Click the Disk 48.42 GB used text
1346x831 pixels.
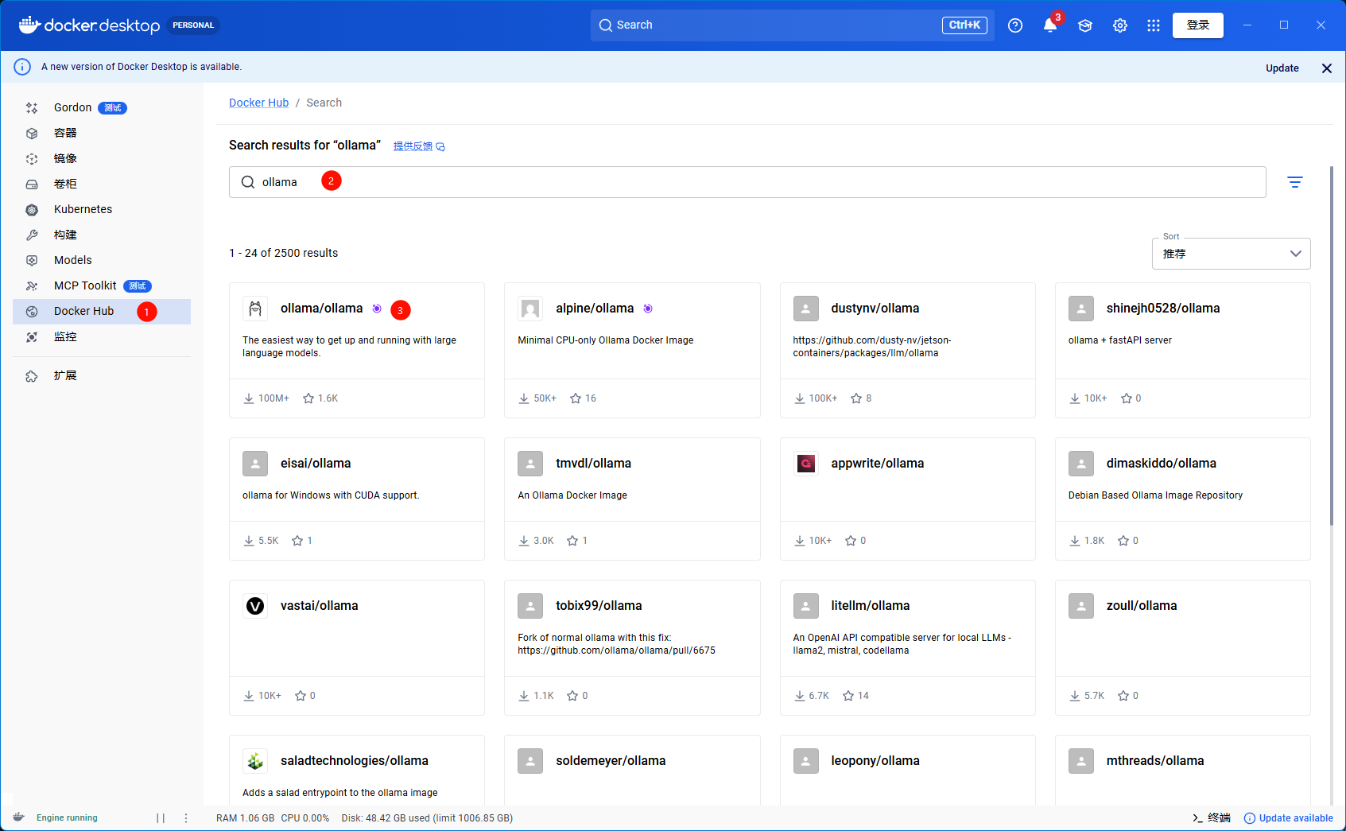click(427, 818)
